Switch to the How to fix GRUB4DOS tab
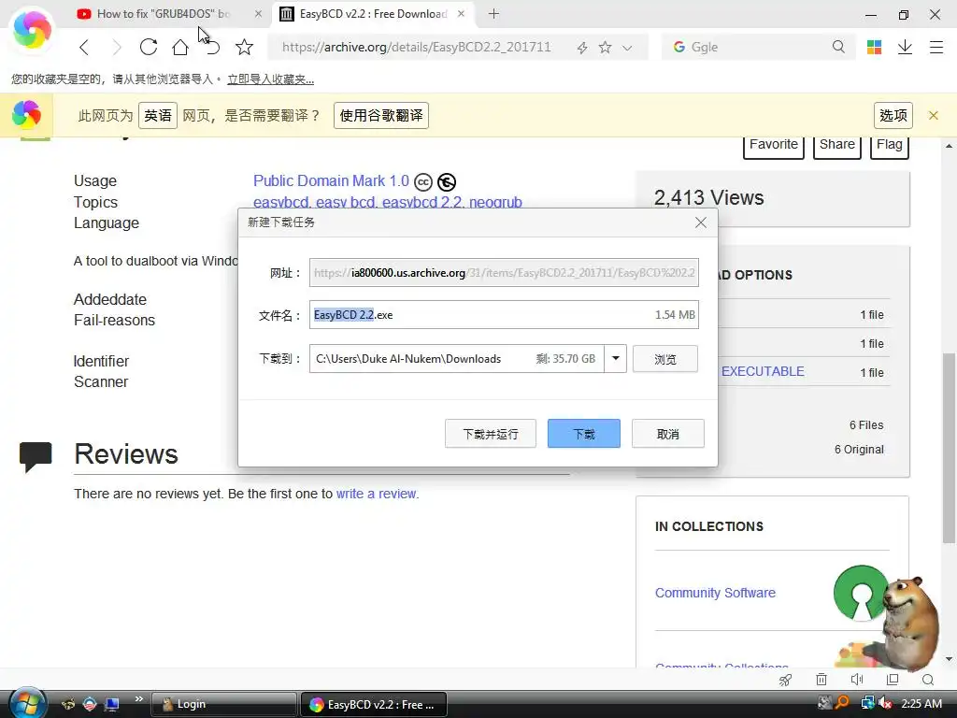Viewport: 957px width, 718px height. [x=163, y=13]
